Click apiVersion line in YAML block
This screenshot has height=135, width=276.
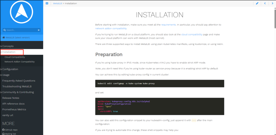tap(124, 101)
